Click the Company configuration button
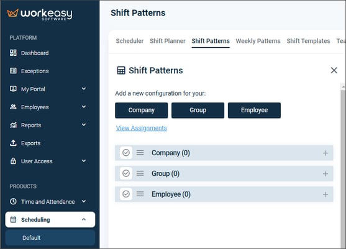The height and width of the screenshot is (249, 346). coord(142,111)
